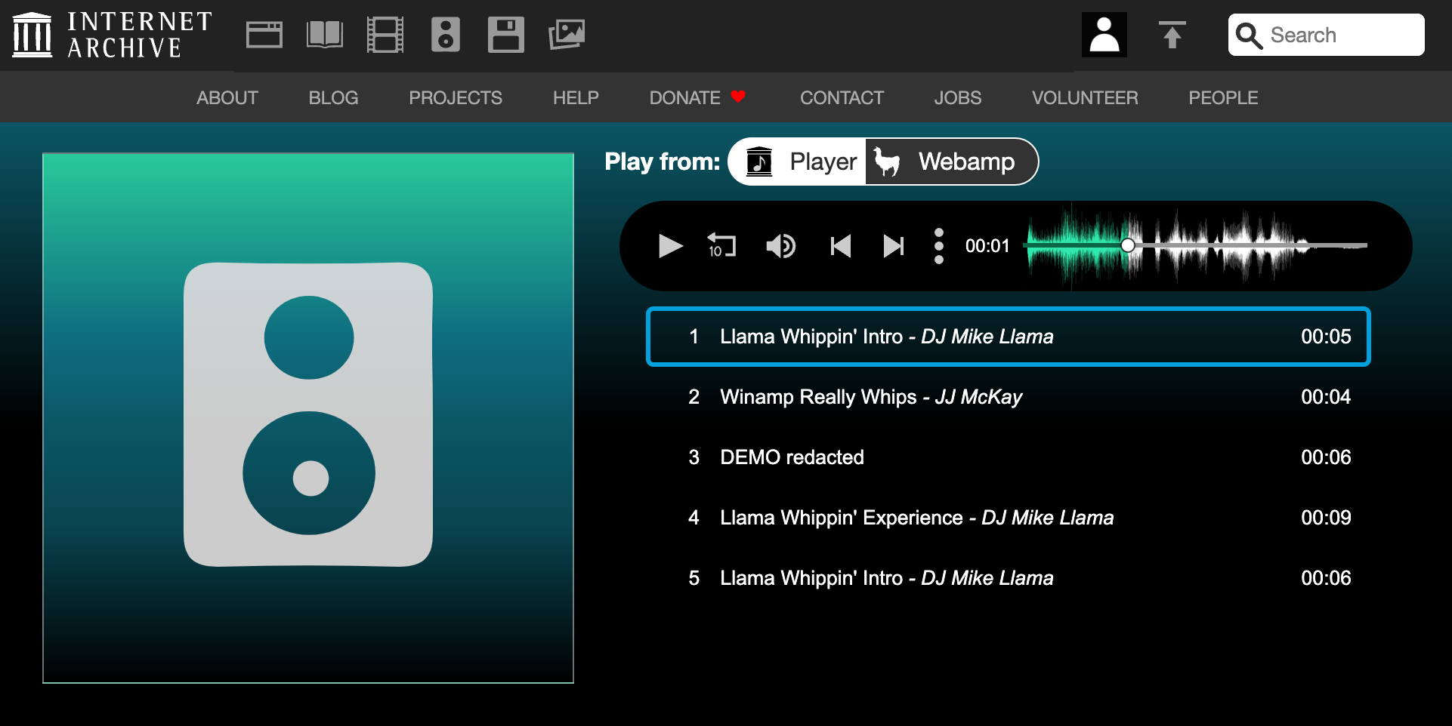Open the DONATE link
This screenshot has height=726, width=1452.
pyautogui.click(x=697, y=98)
